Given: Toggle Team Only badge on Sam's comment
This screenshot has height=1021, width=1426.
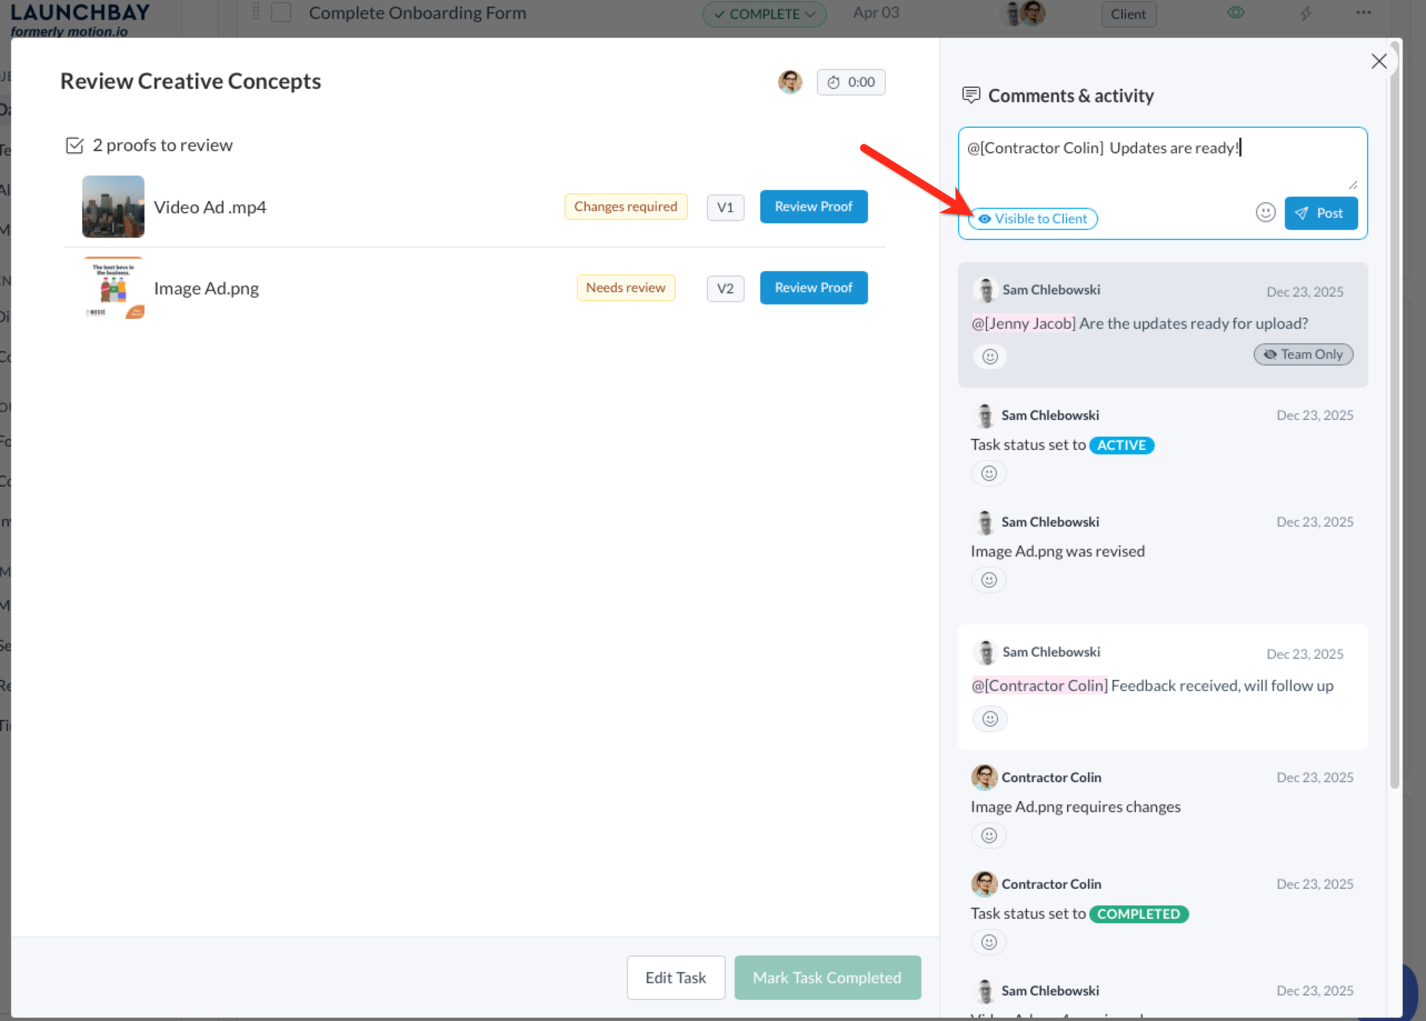Looking at the screenshot, I should [x=1303, y=354].
